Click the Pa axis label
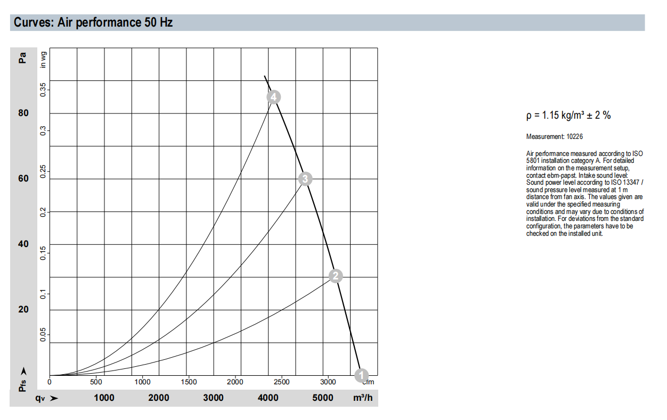Screen dimensions: 667x420 click(23, 57)
